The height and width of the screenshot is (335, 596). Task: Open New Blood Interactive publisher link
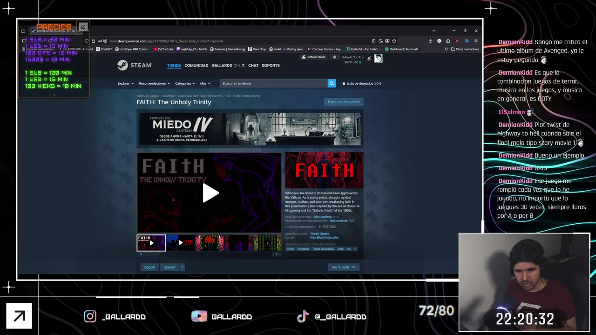325,237
